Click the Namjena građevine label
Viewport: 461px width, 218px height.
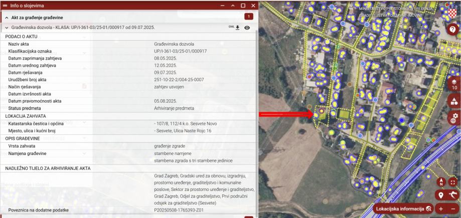[28, 153]
